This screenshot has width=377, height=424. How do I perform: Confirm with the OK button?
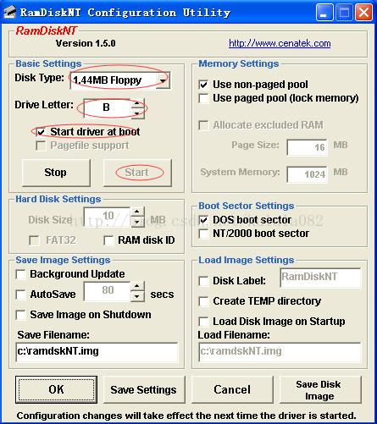(56, 389)
